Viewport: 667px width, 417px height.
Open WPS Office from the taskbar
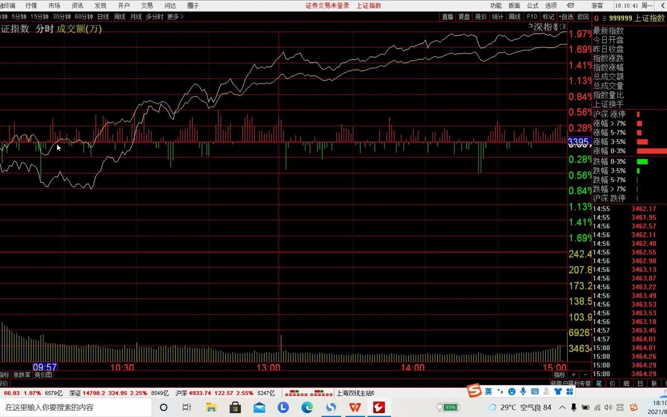point(355,407)
